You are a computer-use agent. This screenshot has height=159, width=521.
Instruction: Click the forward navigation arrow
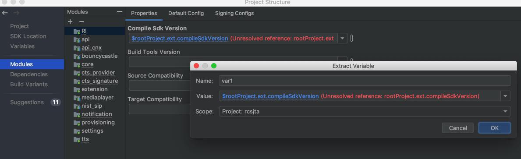[16, 13]
